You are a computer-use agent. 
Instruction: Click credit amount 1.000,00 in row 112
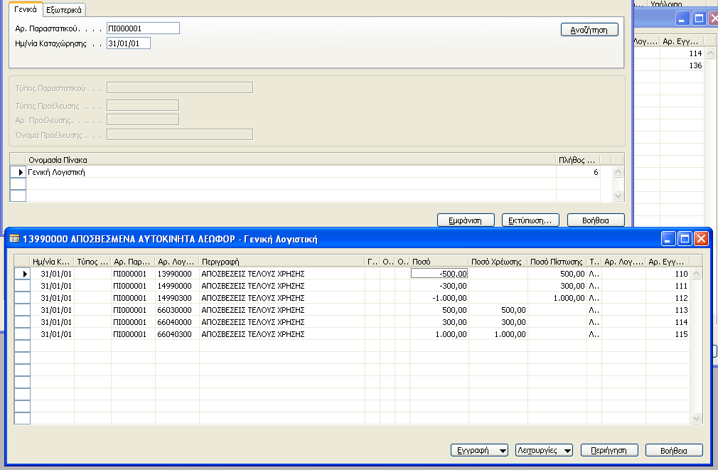point(557,298)
